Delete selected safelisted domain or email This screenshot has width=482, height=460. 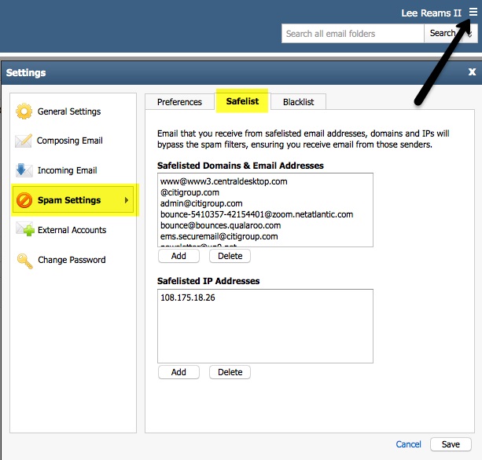tap(230, 256)
